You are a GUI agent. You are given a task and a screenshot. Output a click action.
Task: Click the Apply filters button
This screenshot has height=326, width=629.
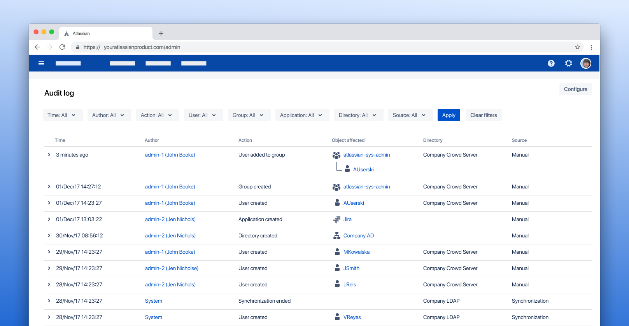click(x=449, y=115)
